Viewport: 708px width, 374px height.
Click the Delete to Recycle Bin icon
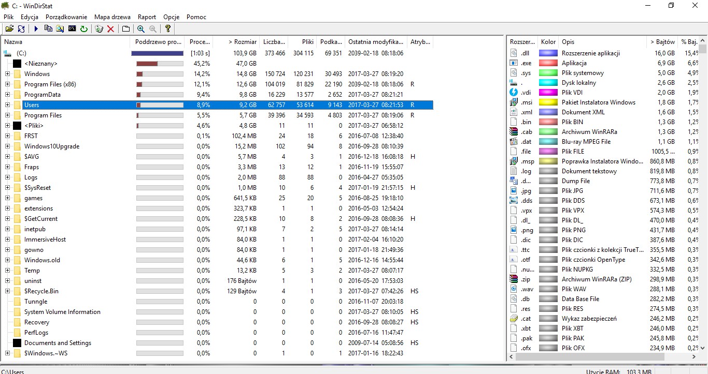pos(99,29)
